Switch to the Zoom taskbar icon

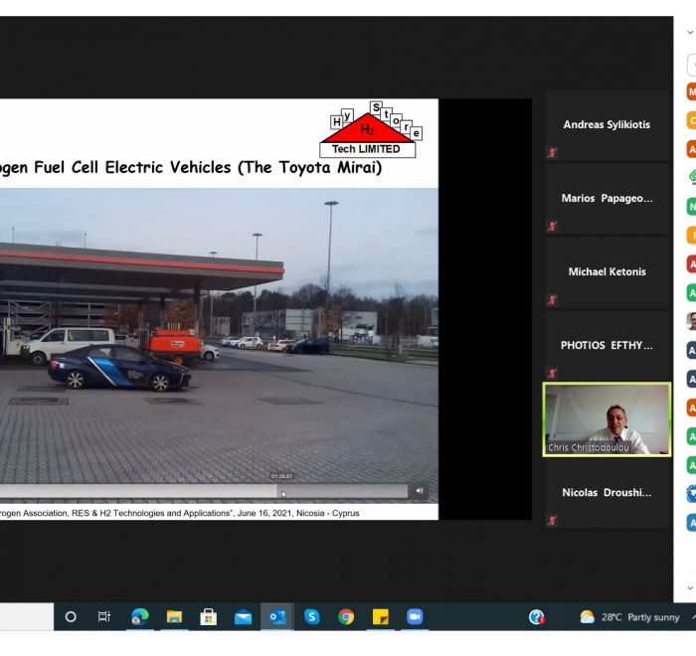[x=415, y=617]
